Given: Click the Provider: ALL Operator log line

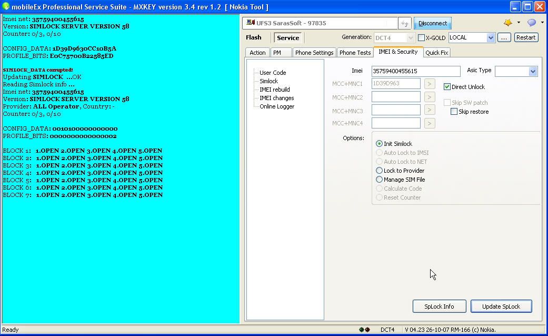Looking at the screenshot, I should tap(59, 106).
